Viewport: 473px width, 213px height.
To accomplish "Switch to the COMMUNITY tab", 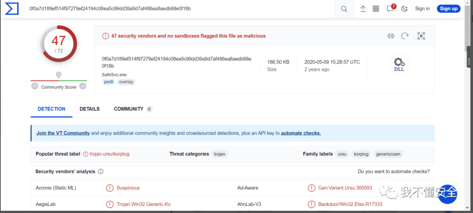I will point(133,109).
